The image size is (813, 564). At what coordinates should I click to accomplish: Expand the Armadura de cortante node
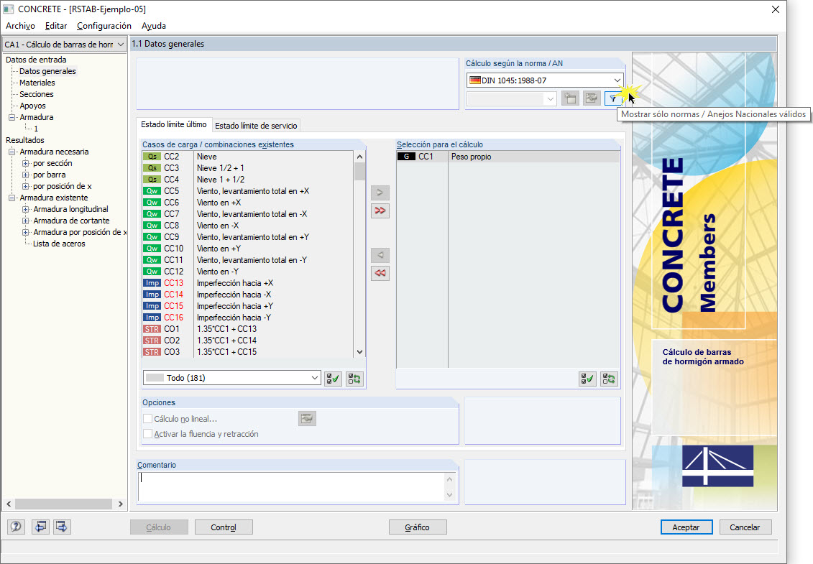point(25,221)
